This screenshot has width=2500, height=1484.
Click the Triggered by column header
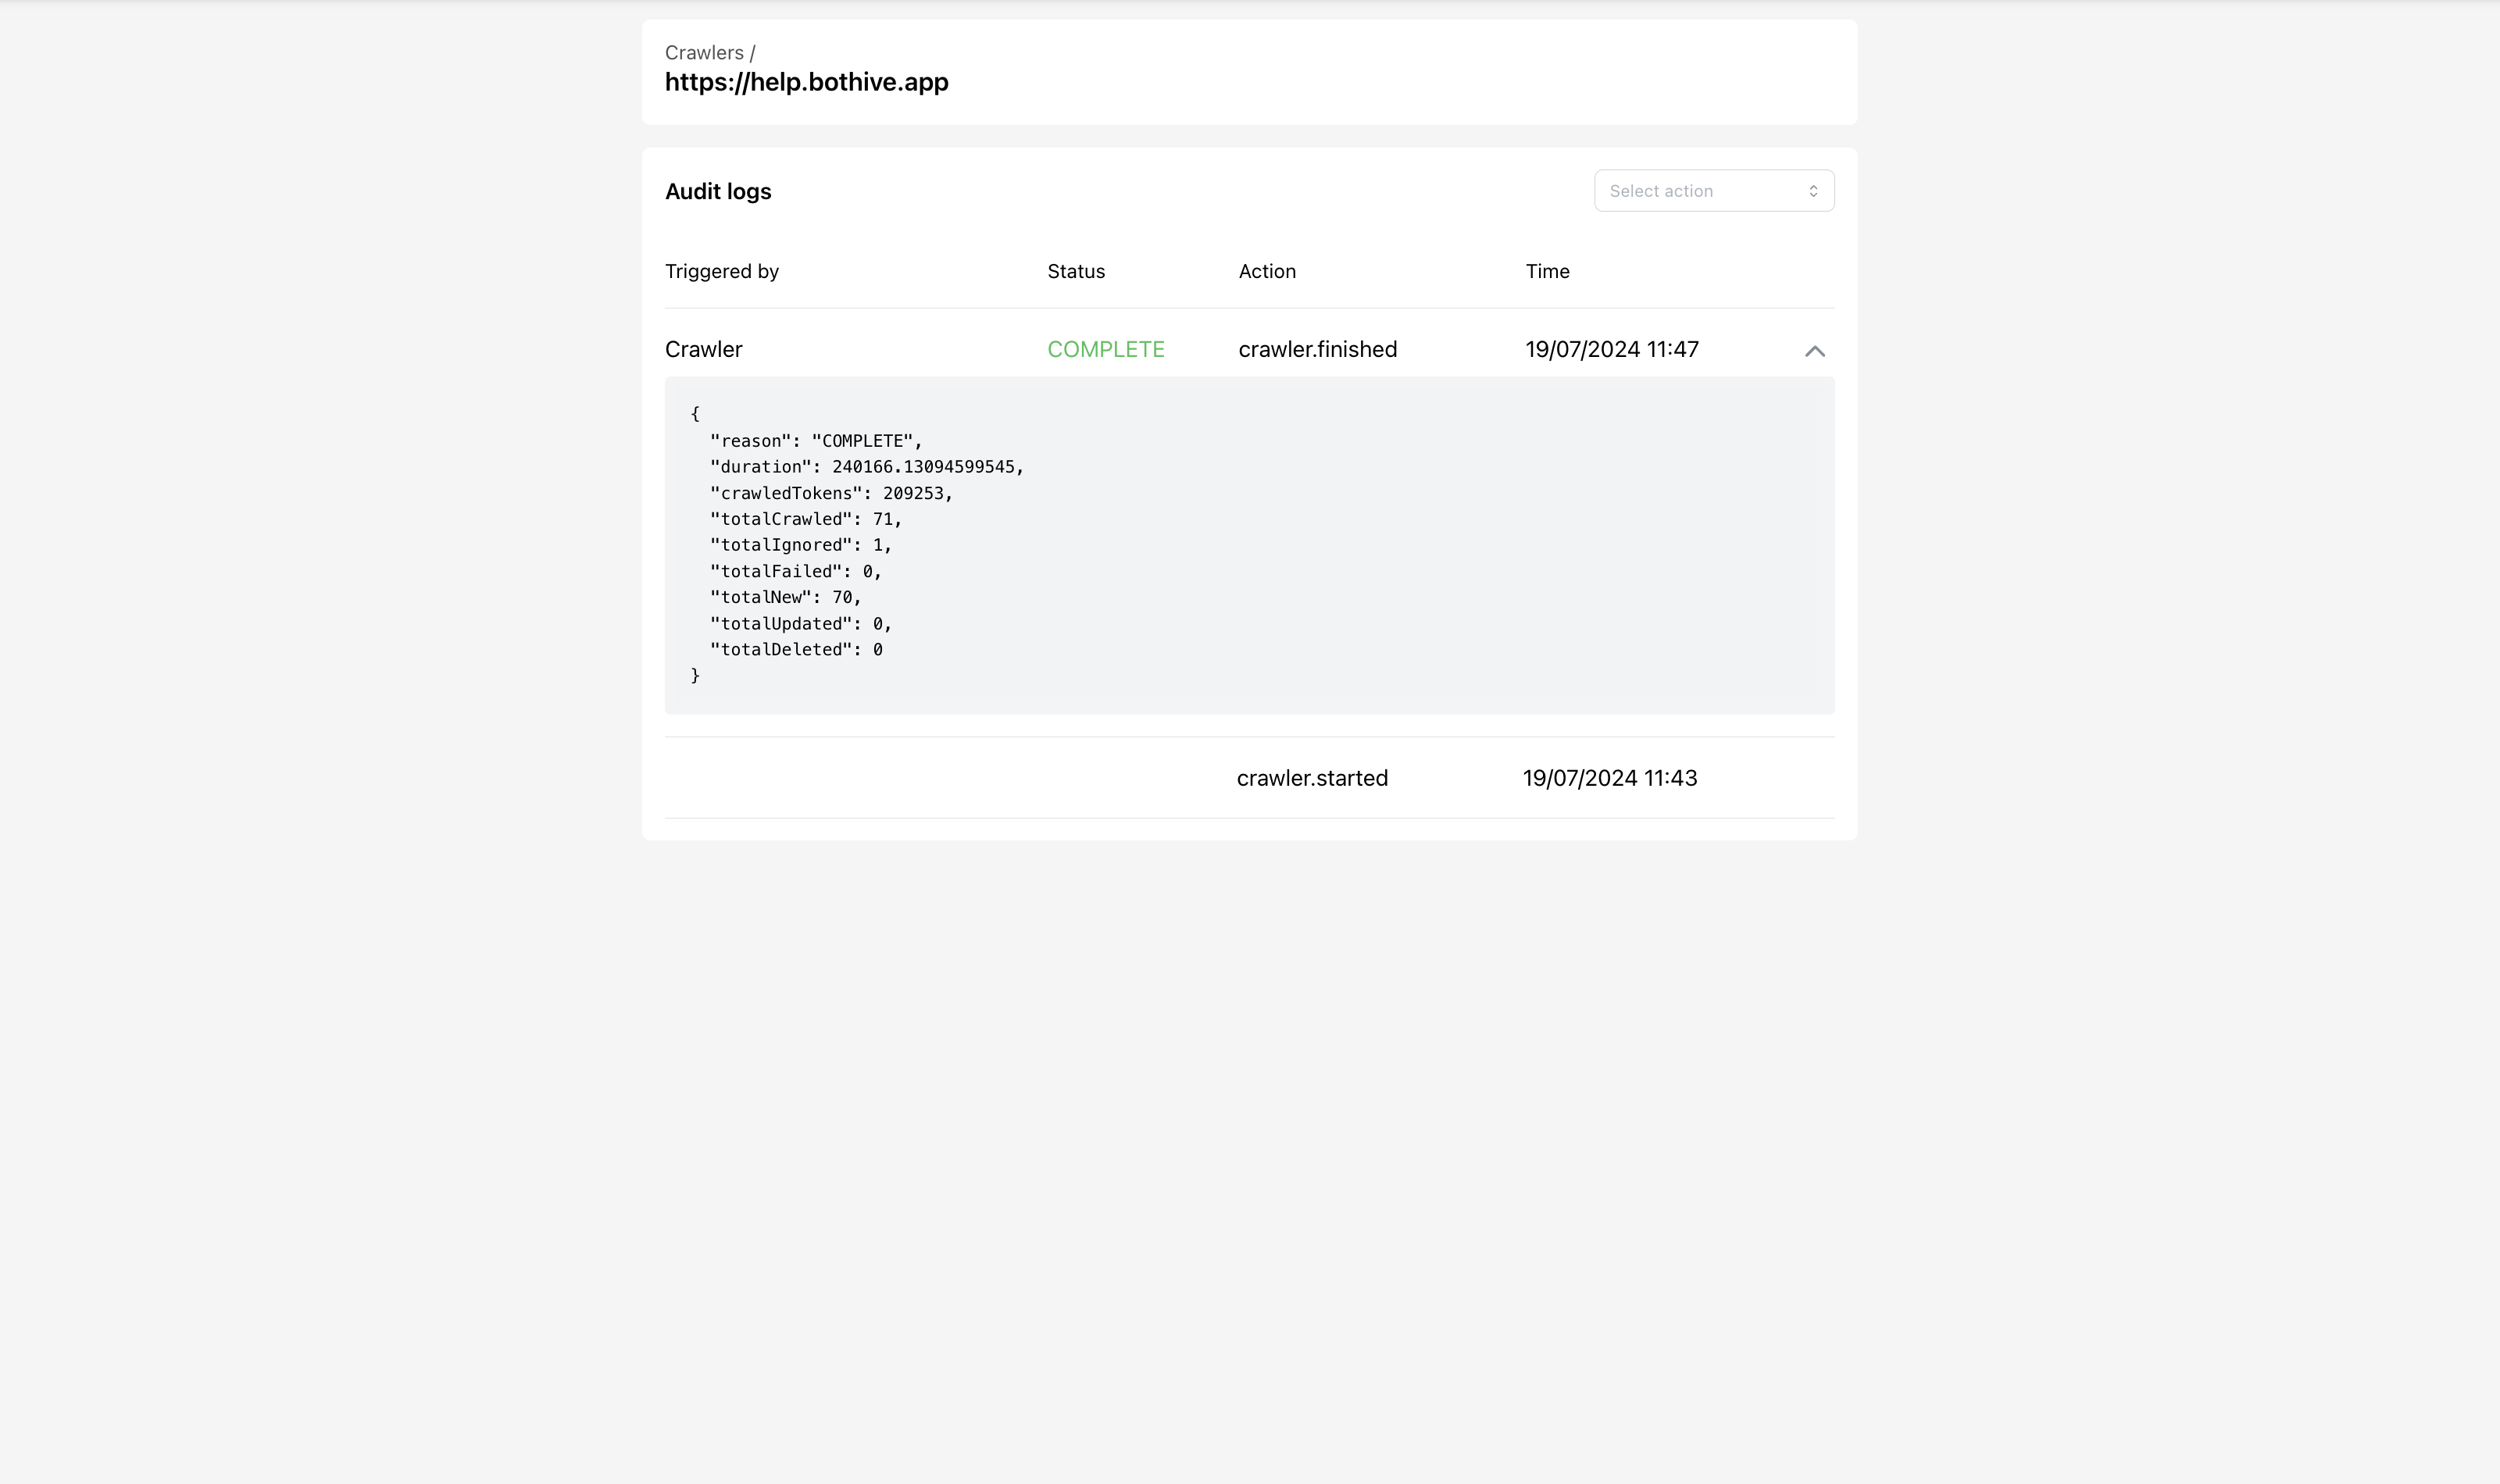coord(722,271)
